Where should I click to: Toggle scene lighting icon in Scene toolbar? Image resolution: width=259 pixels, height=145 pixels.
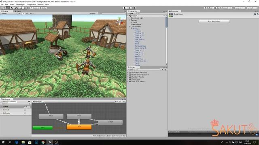[23, 13]
